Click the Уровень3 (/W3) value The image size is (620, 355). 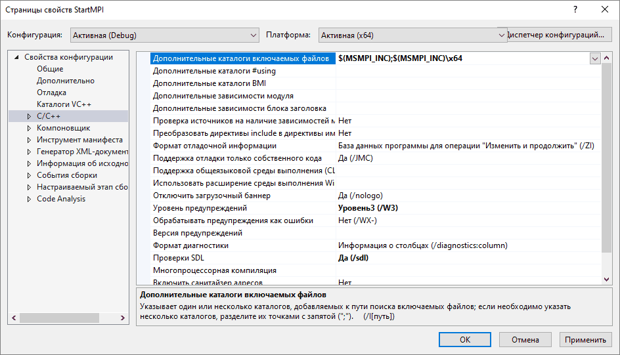point(368,208)
